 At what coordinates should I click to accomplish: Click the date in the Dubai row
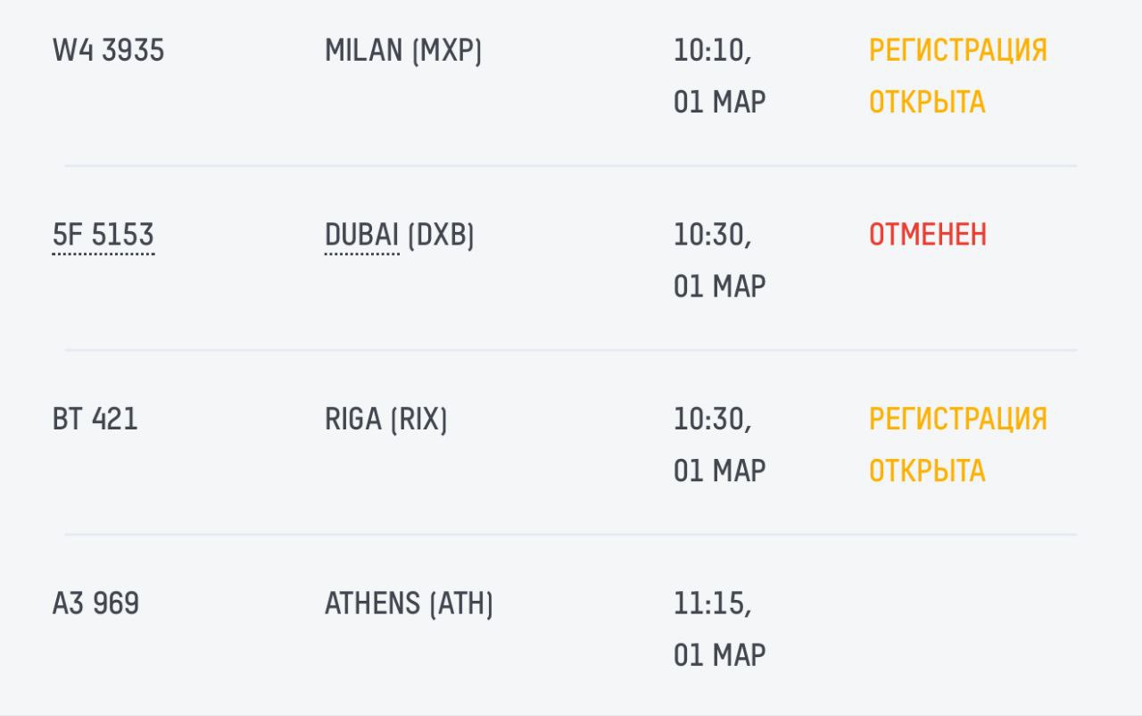719,287
